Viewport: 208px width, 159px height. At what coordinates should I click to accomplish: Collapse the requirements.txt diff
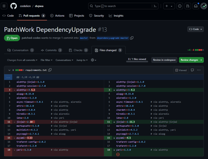pos(9,70)
